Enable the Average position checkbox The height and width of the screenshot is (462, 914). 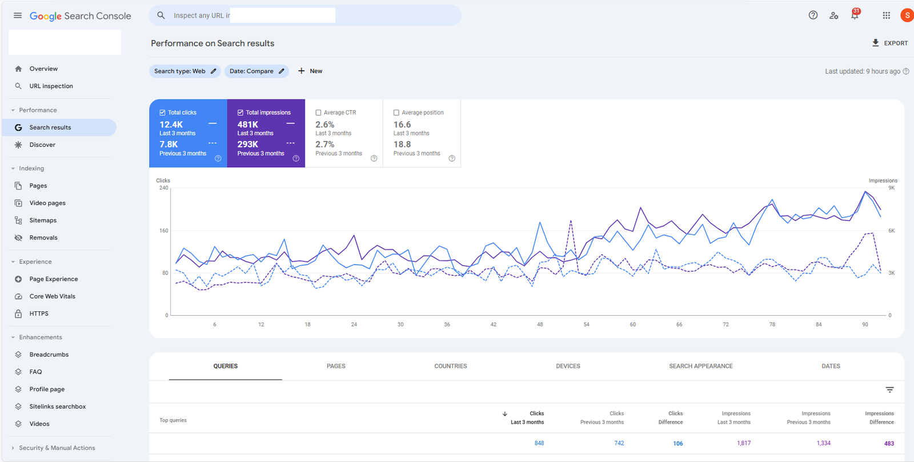[x=396, y=113]
